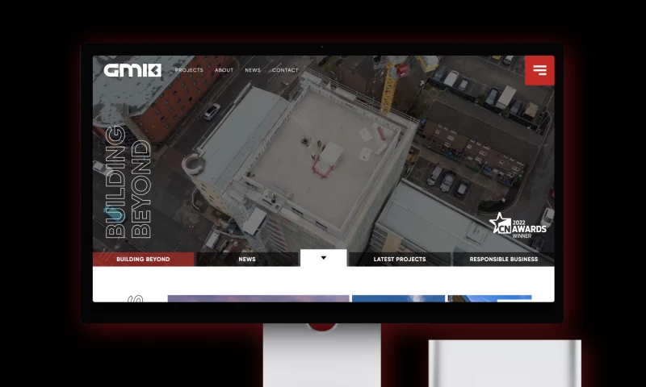
Task: Open About in the top navigation
Action: point(224,70)
